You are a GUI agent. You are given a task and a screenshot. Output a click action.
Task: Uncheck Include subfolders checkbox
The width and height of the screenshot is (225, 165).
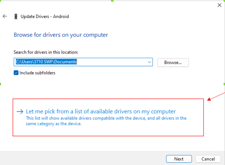click(x=16, y=73)
